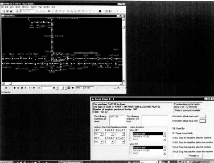Click the Proceed >> button
This screenshot has width=214, height=163.
pos(194,156)
